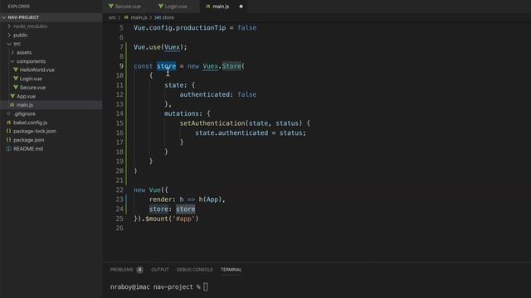Click the Vue icon beside App.vue
531x298 pixels.
pos(12,96)
